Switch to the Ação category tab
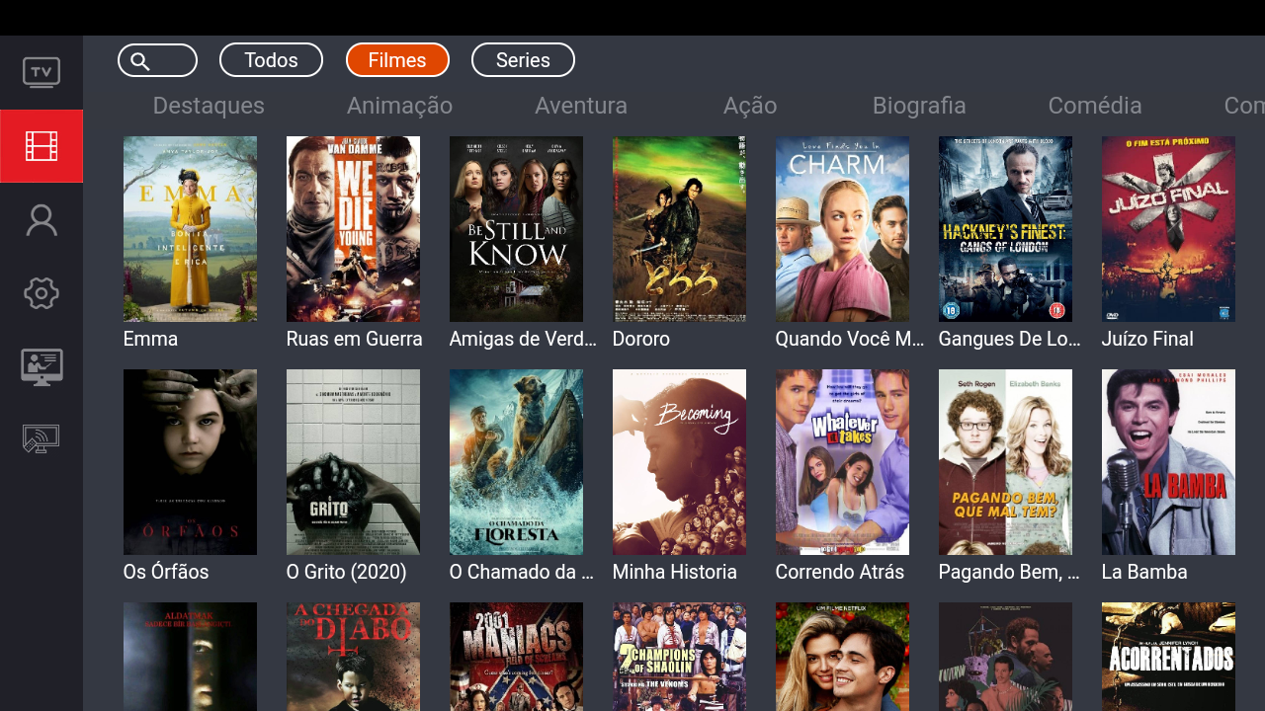 click(750, 106)
